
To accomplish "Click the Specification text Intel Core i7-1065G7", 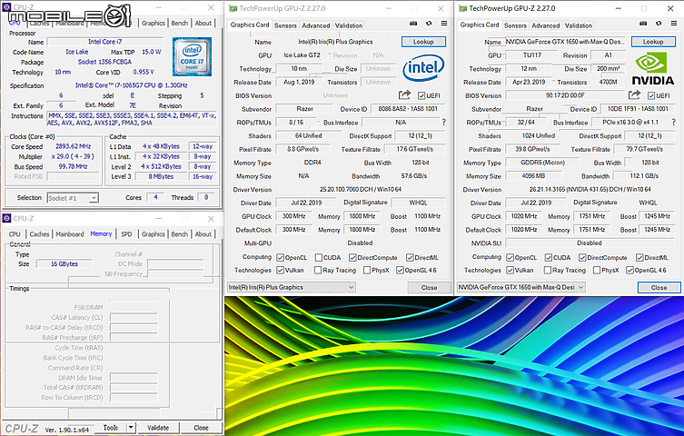I will [x=132, y=85].
